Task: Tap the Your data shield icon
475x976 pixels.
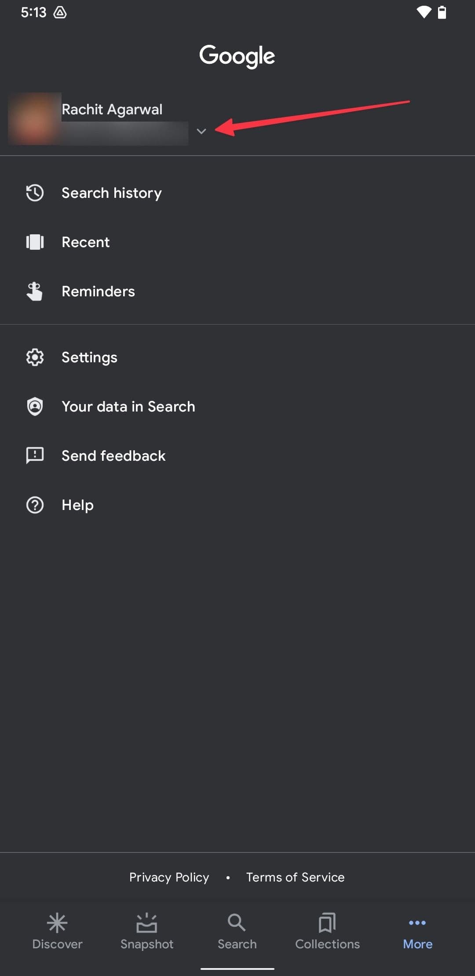Action: (35, 407)
